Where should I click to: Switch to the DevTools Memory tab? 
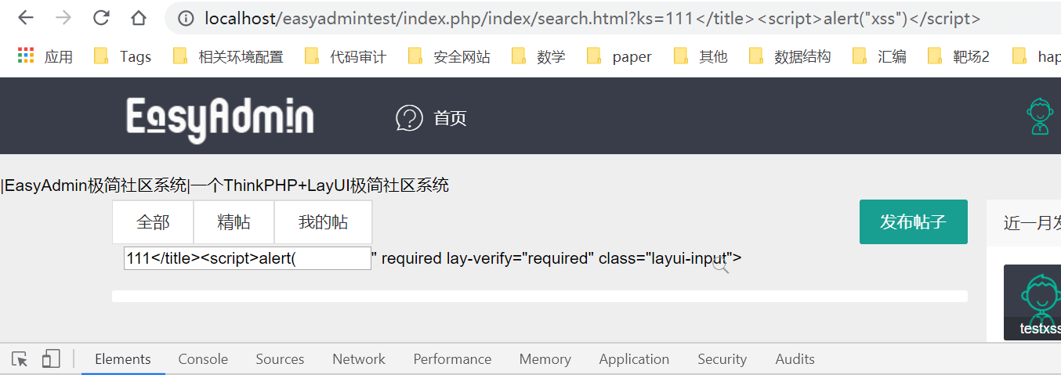545,359
